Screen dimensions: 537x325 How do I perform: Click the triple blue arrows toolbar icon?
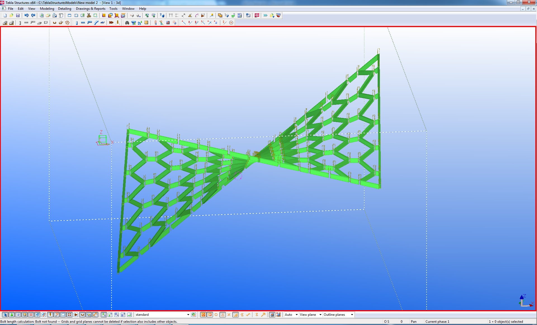point(265,15)
